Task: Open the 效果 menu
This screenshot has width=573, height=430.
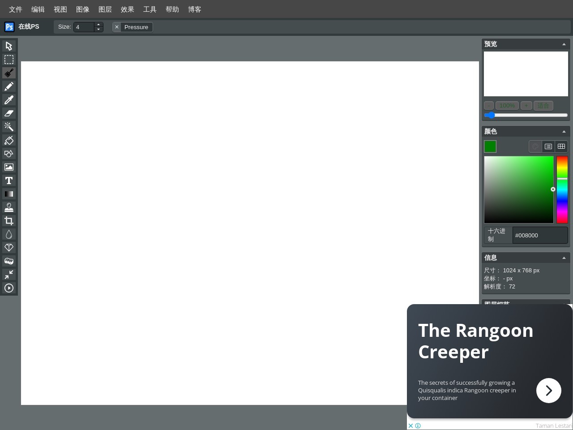Action: (x=128, y=9)
